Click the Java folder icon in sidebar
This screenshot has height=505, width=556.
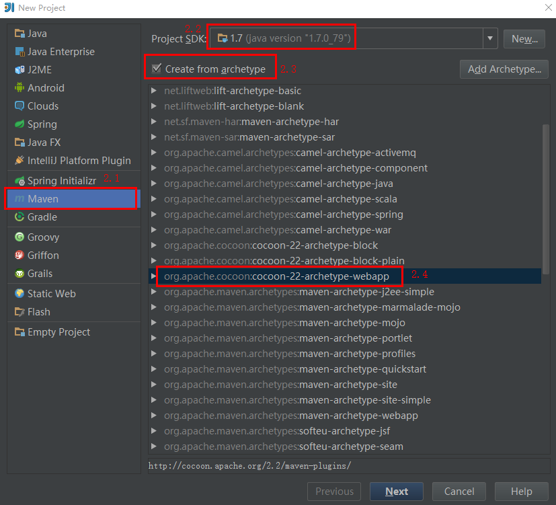click(19, 34)
